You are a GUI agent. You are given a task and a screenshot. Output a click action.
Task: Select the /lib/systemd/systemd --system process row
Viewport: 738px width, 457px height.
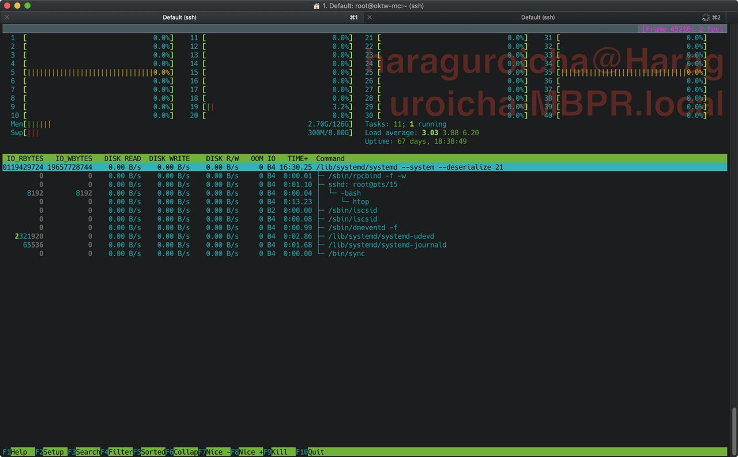click(364, 167)
